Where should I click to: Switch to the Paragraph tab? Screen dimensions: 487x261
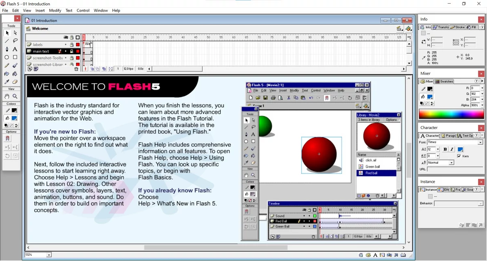pyautogui.click(x=448, y=136)
